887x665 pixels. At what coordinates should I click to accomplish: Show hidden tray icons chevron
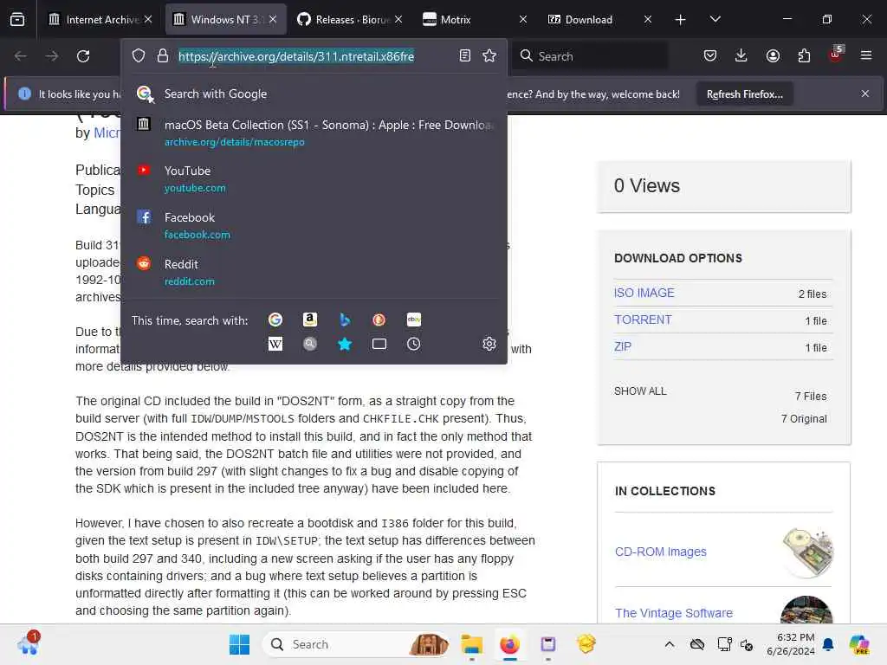(670, 644)
